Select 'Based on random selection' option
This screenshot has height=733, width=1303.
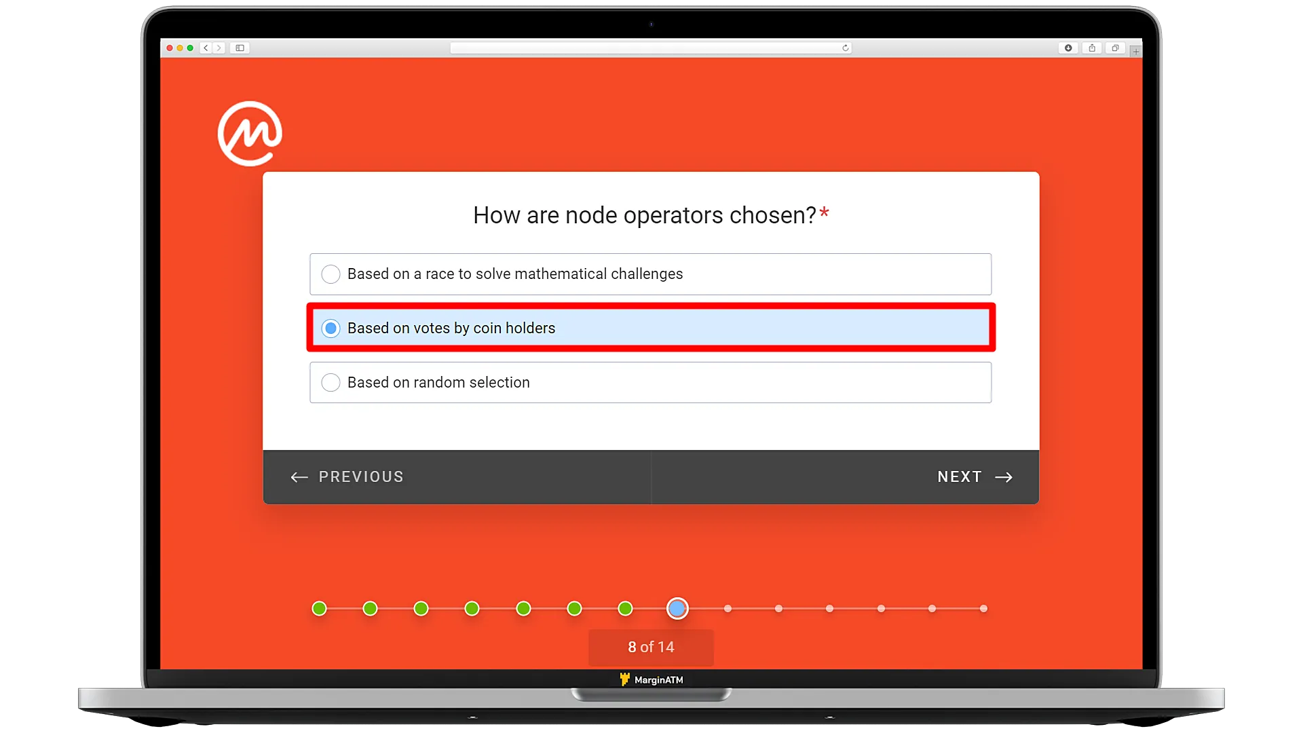tap(331, 382)
